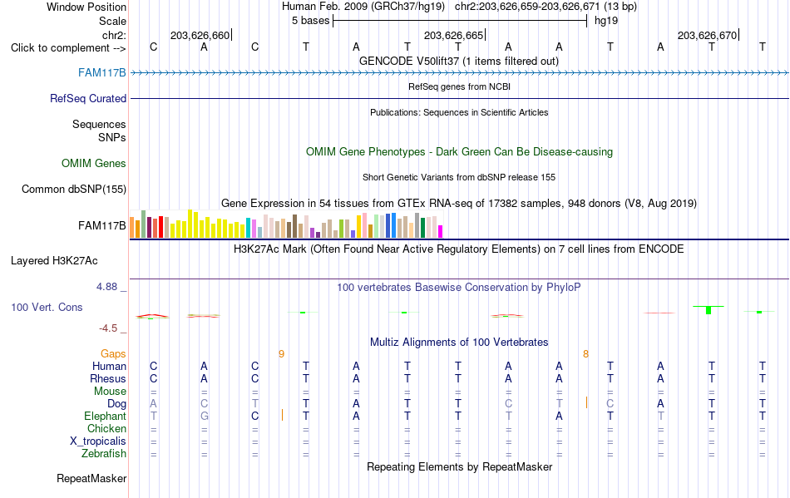The height and width of the screenshot is (498, 790).
Task: Click the FAM117B gene arrow line
Action: (x=460, y=73)
